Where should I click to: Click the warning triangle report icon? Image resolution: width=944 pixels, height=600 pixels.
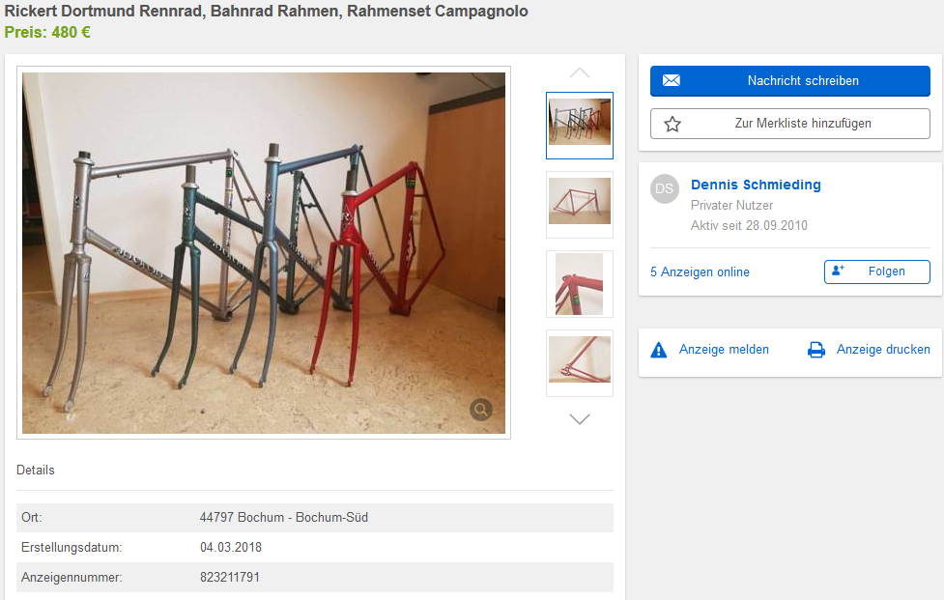(659, 350)
